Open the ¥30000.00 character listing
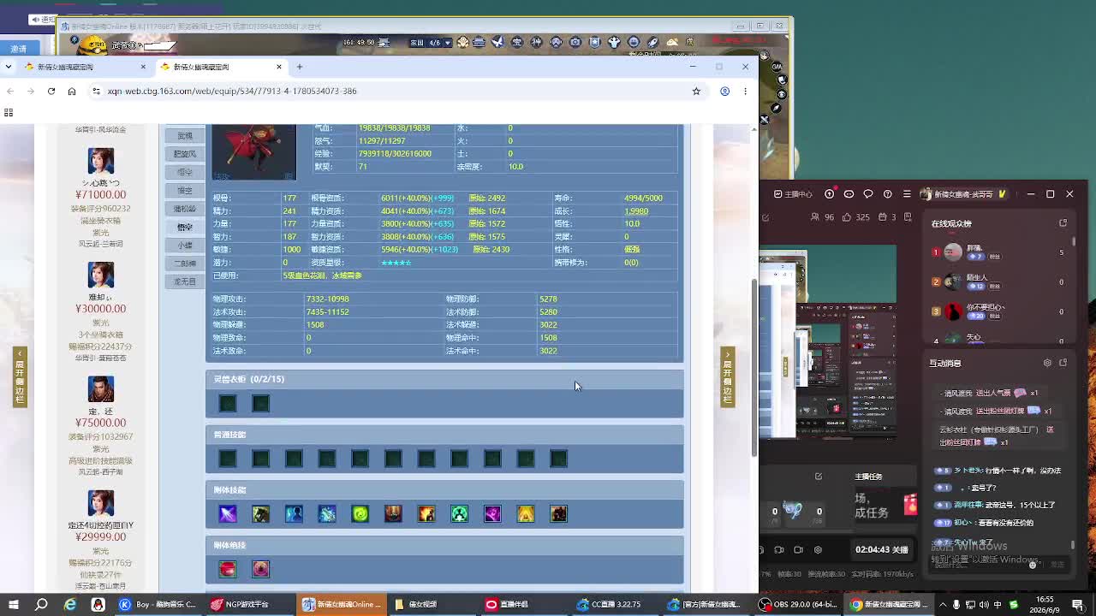This screenshot has width=1096, height=616. point(100,309)
